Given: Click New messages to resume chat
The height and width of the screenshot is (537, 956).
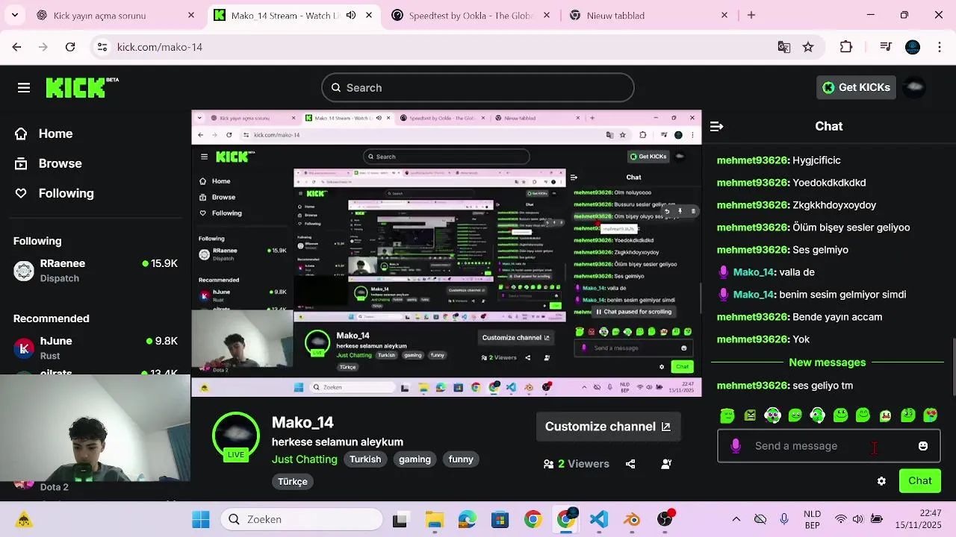Looking at the screenshot, I should pyautogui.click(x=828, y=362).
